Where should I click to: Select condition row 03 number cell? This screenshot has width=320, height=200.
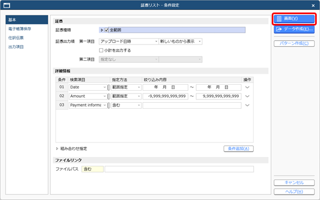point(62,105)
